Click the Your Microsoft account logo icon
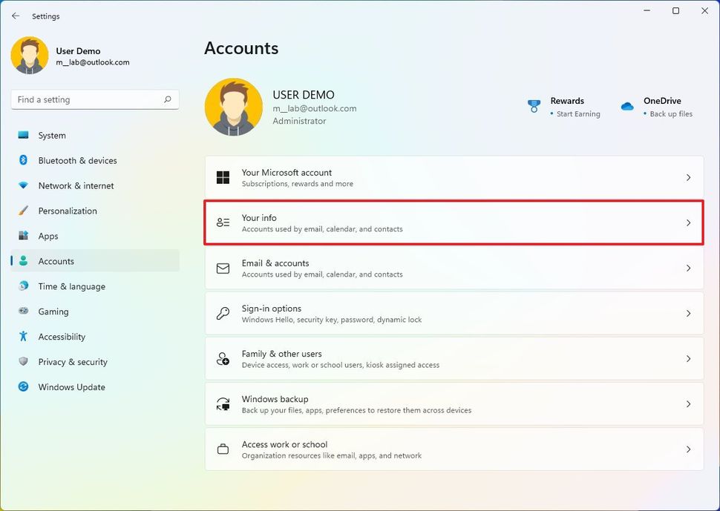 point(223,178)
